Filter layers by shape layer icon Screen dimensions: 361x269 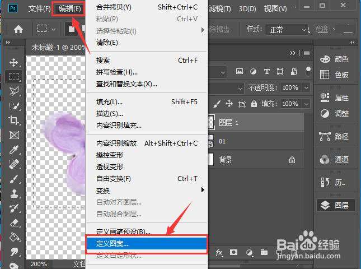pyautogui.click(x=280, y=72)
